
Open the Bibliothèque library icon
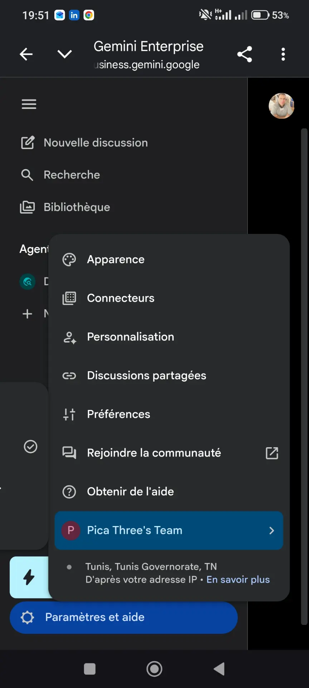pos(27,207)
